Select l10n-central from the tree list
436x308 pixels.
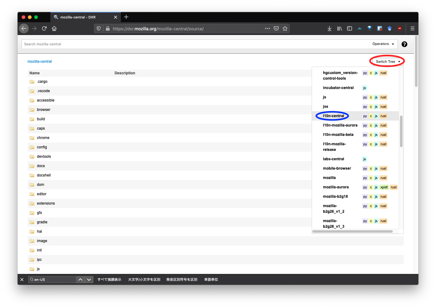click(x=333, y=116)
